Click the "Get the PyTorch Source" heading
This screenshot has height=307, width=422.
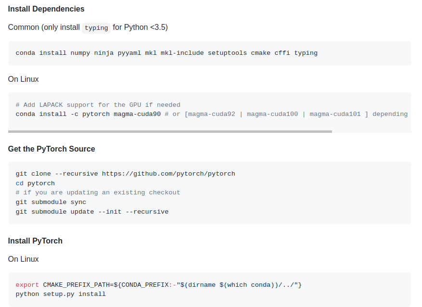51,149
